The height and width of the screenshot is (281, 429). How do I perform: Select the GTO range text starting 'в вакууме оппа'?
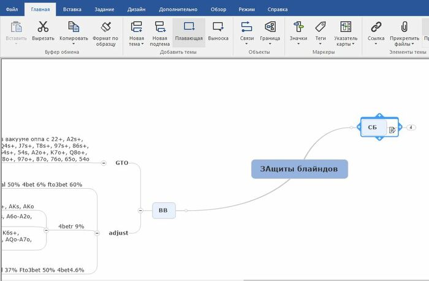[45, 149]
